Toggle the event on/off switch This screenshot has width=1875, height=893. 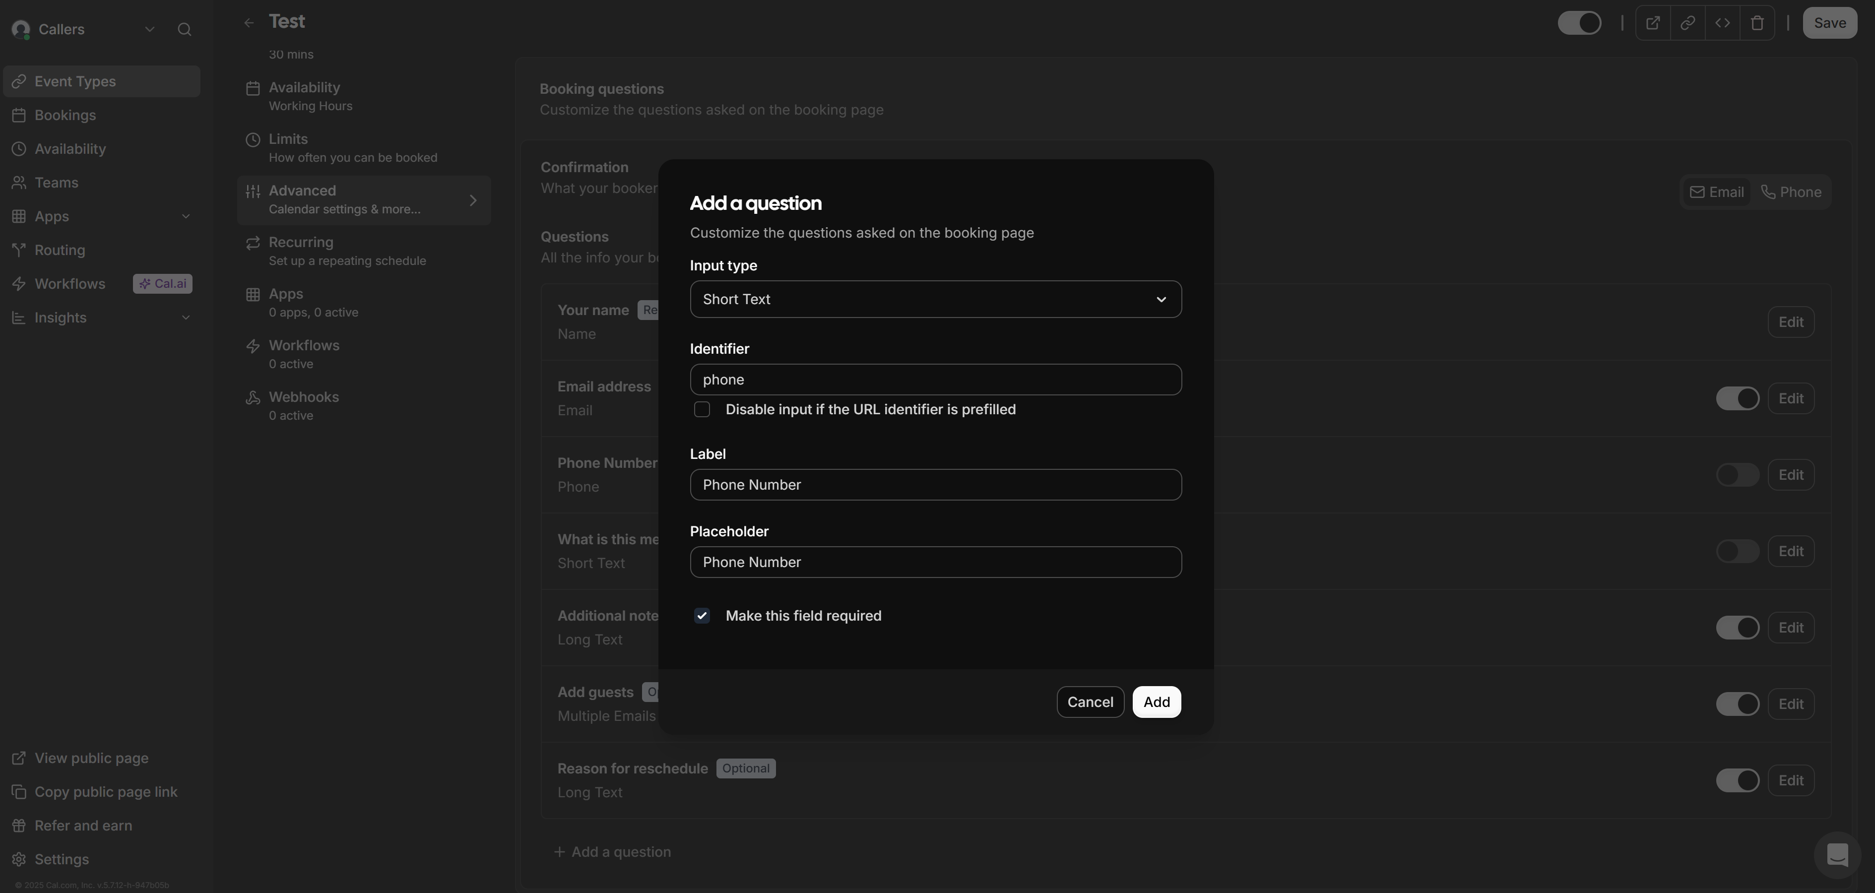click(x=1580, y=22)
